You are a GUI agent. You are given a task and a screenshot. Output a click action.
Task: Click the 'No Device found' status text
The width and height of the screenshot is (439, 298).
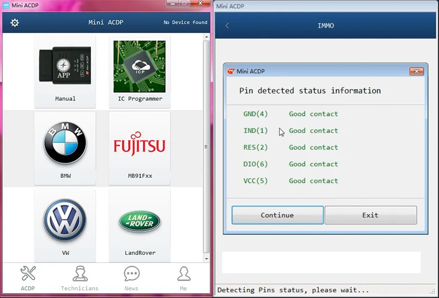[186, 23]
